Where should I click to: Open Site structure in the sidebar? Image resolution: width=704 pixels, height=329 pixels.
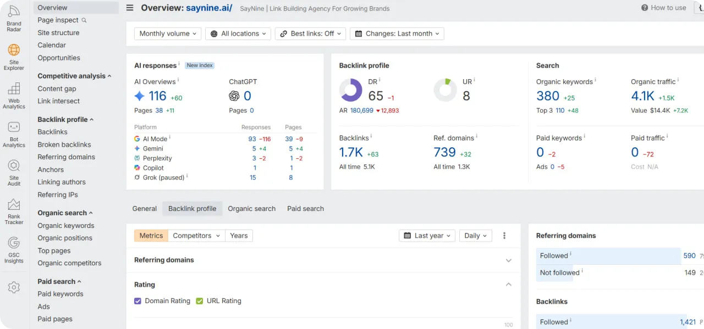point(58,33)
